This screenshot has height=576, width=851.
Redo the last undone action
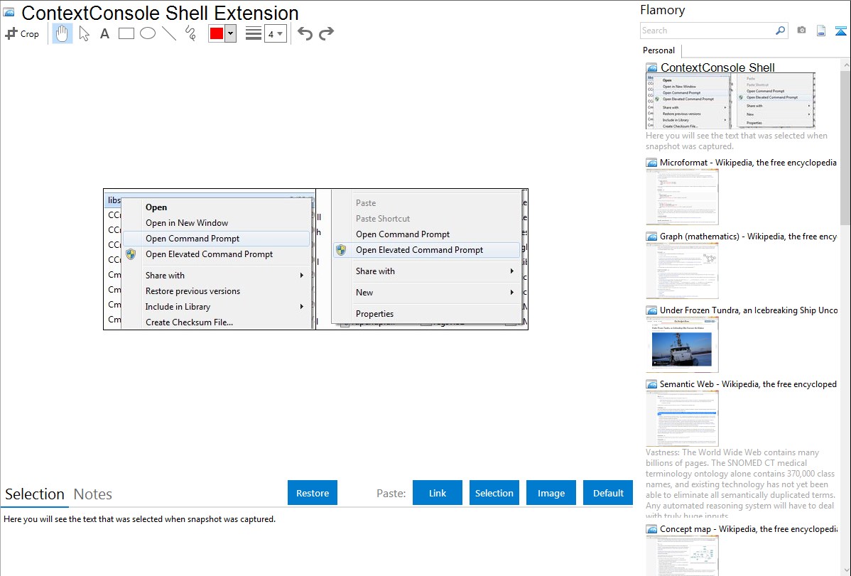coord(326,33)
